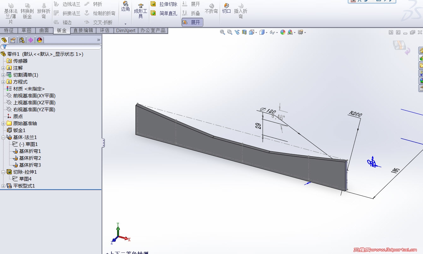This screenshot has width=423, height=254.
Task: Select 零件1 root node in tree
Action: click(42, 54)
